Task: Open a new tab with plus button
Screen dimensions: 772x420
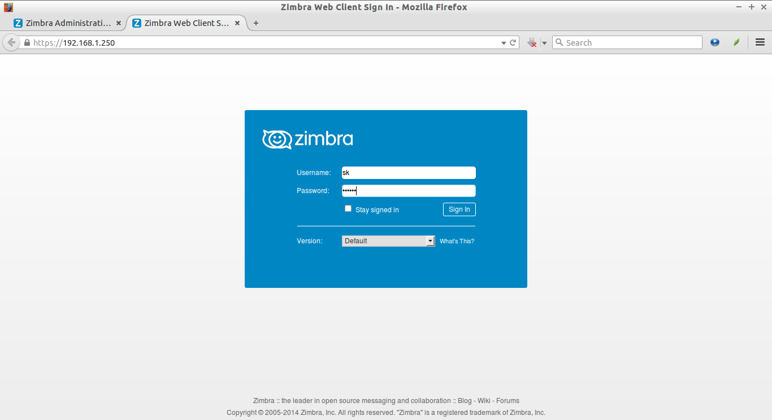Action: click(x=256, y=23)
